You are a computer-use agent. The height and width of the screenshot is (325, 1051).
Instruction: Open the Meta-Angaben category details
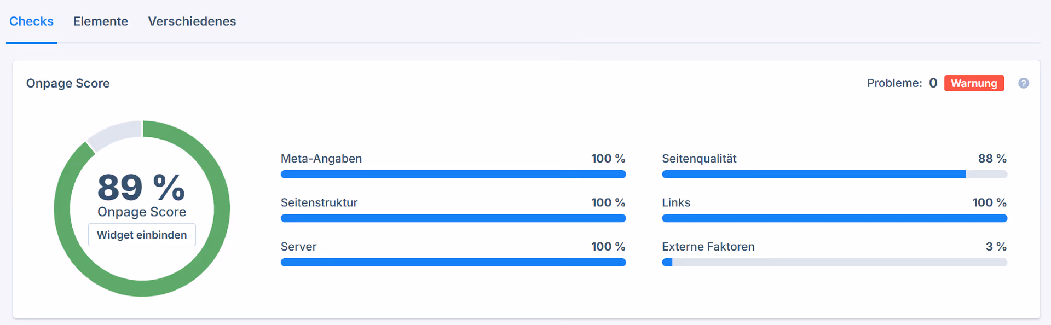click(321, 159)
